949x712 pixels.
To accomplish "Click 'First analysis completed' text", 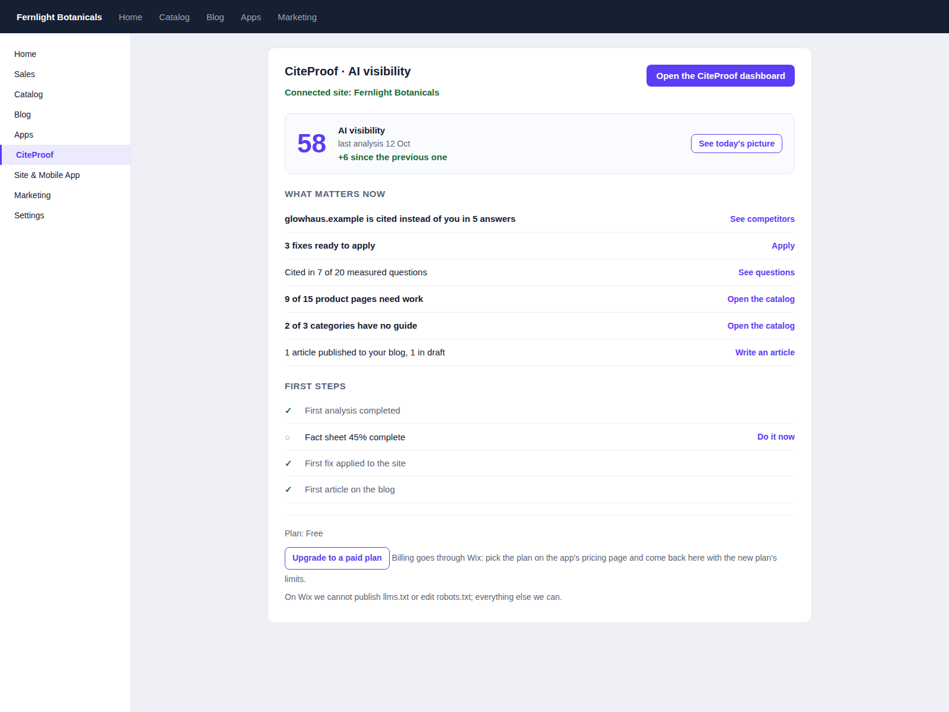I will [352, 411].
